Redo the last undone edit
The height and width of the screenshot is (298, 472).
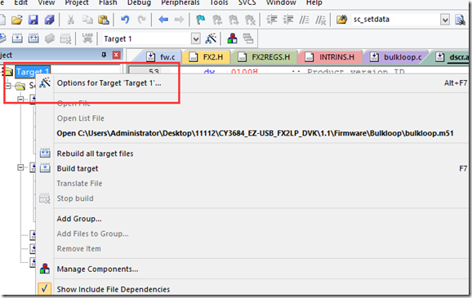141,20
